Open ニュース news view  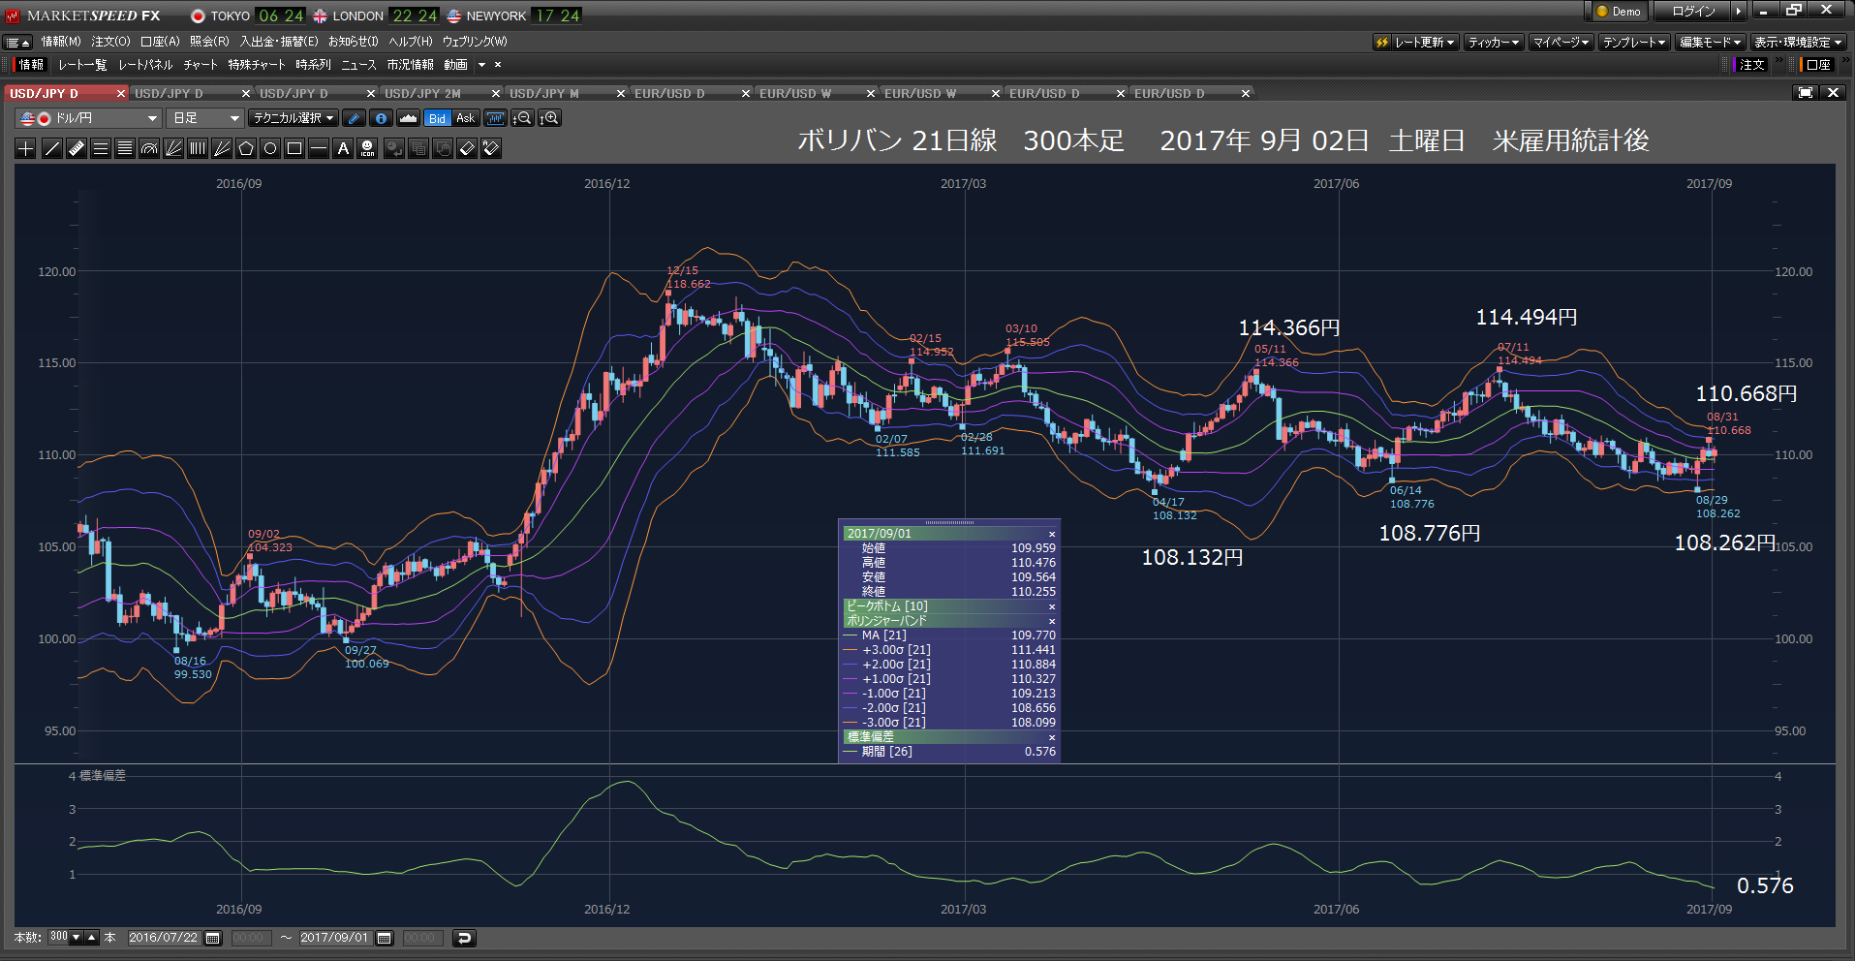pos(358,65)
